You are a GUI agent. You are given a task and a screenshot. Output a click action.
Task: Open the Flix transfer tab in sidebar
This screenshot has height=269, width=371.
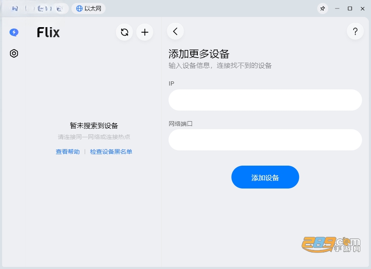(14, 32)
